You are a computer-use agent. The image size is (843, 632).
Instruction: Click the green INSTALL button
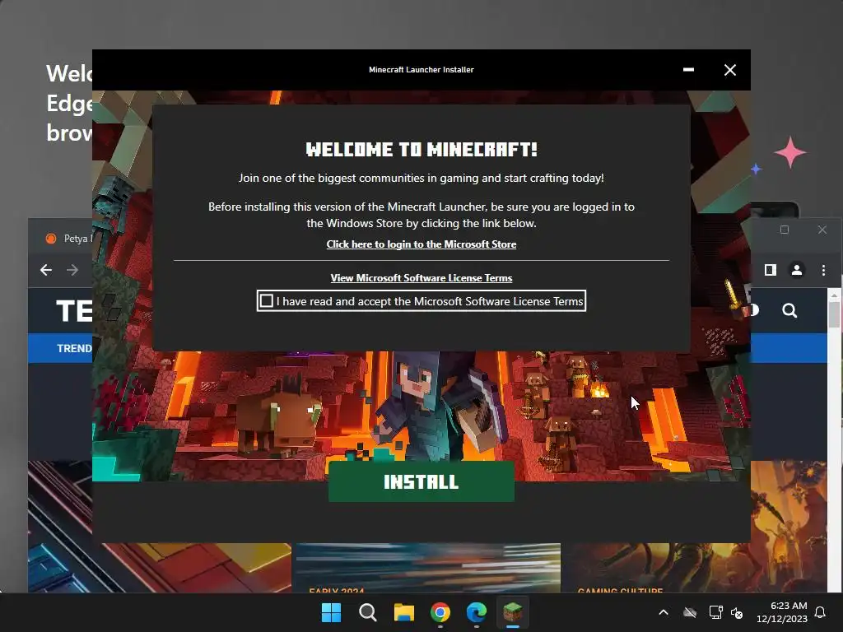[x=421, y=481]
